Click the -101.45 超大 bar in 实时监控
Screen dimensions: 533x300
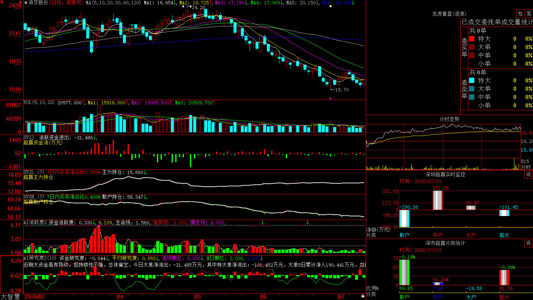point(504,213)
